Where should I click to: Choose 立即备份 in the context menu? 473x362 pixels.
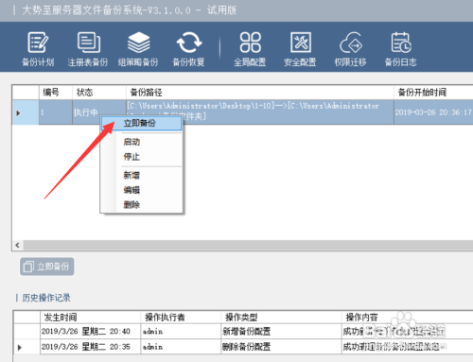141,123
